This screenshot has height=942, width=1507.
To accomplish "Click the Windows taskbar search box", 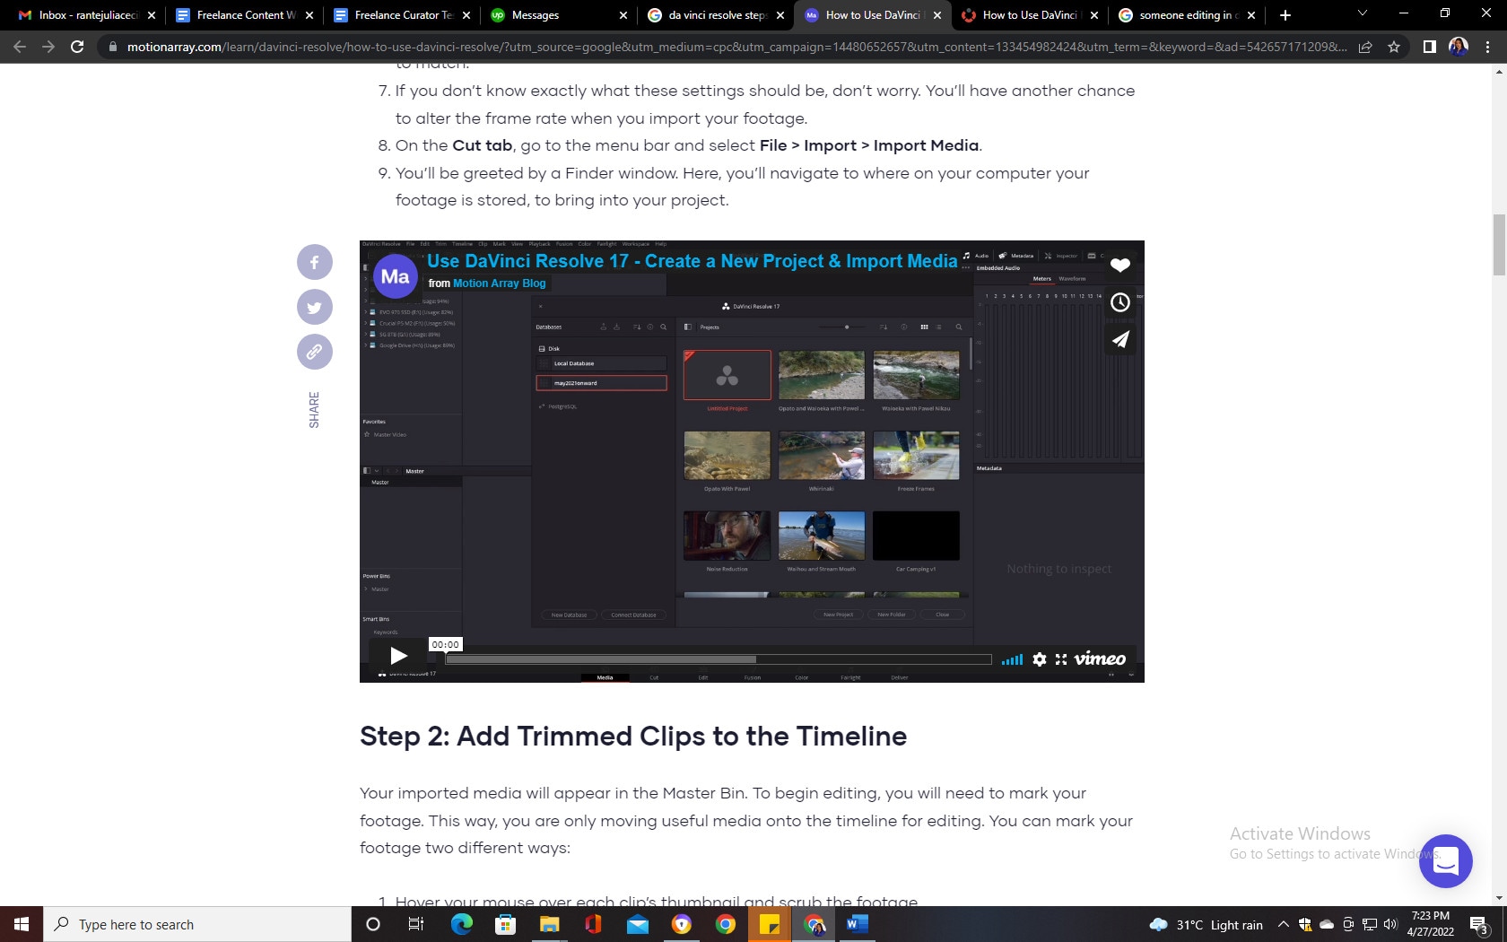I will coord(197,924).
